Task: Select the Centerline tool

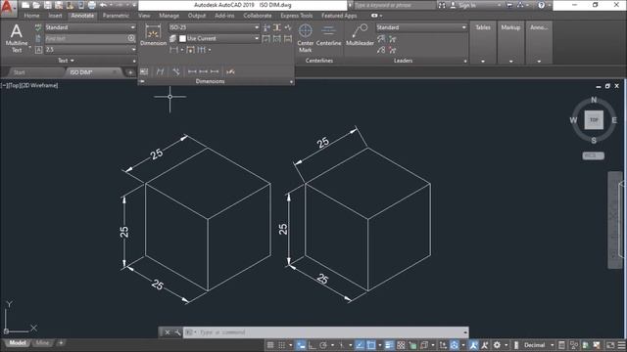Action: 329,35
